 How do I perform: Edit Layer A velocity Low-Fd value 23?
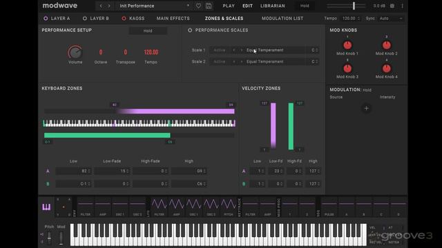[276, 171]
